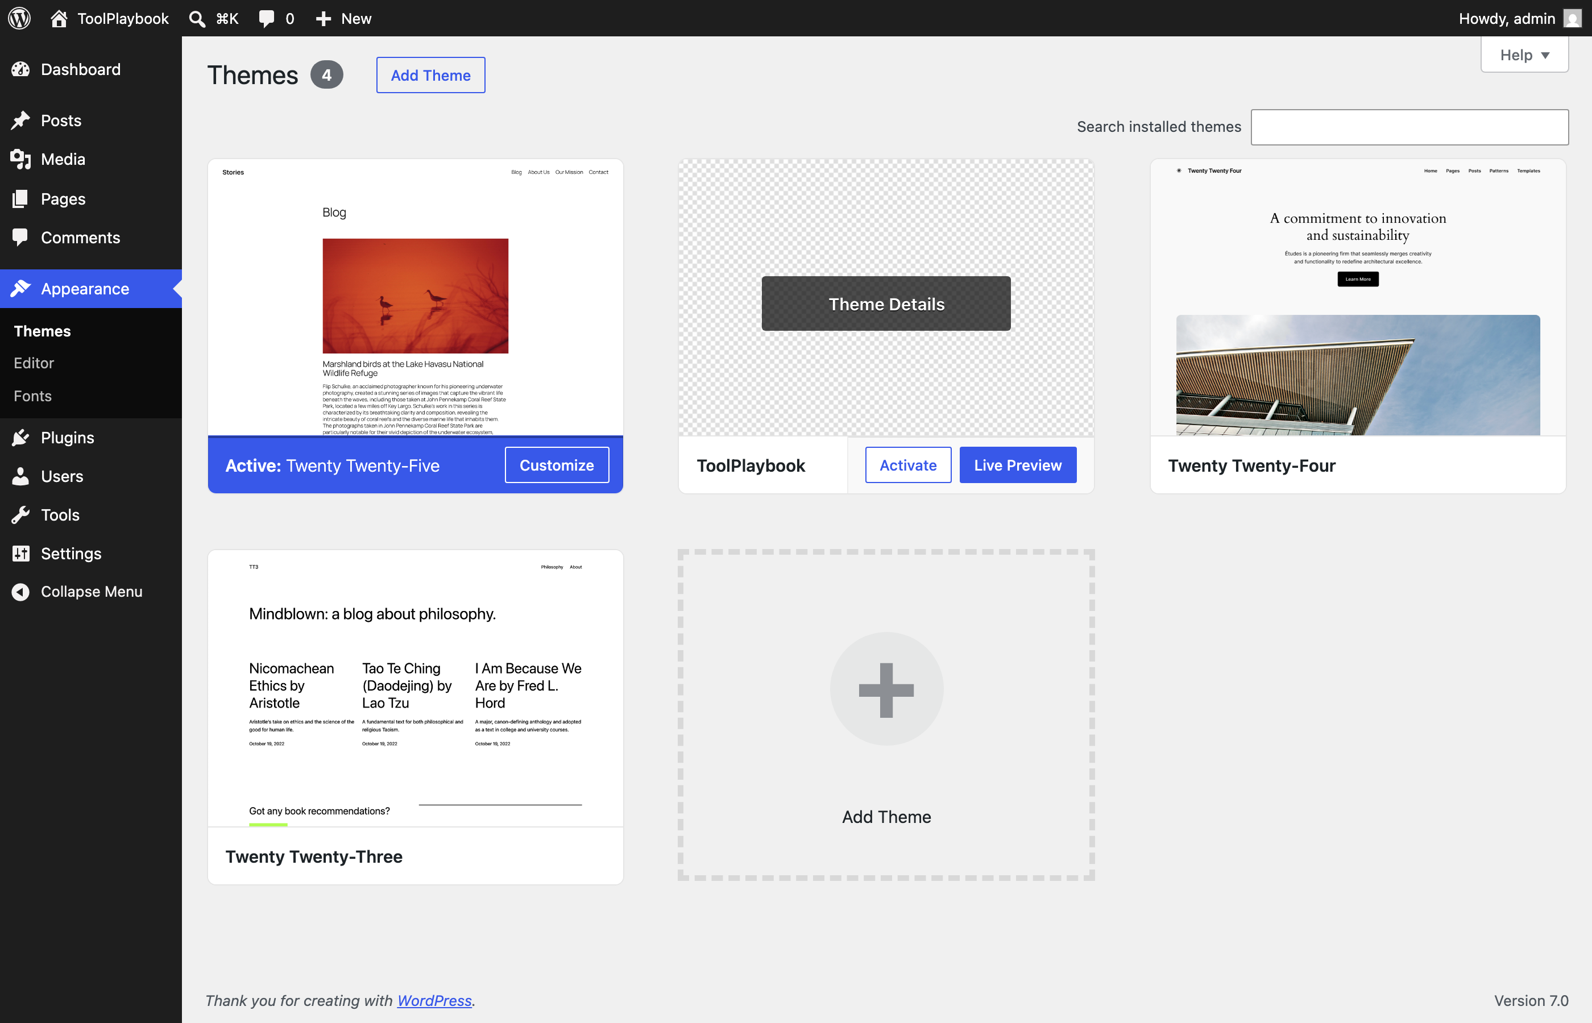Screen dimensions: 1592x1023
Task: Open the Twenty Twenty-Five theme screenshot
Action: (415, 298)
